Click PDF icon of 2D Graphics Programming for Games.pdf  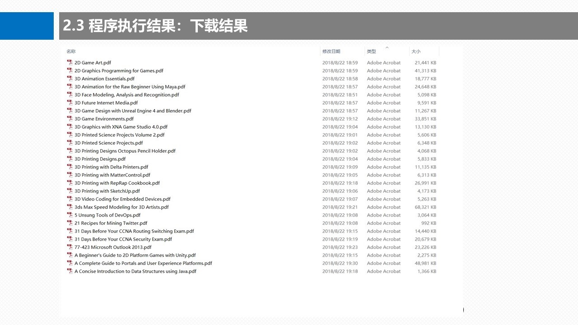(70, 70)
